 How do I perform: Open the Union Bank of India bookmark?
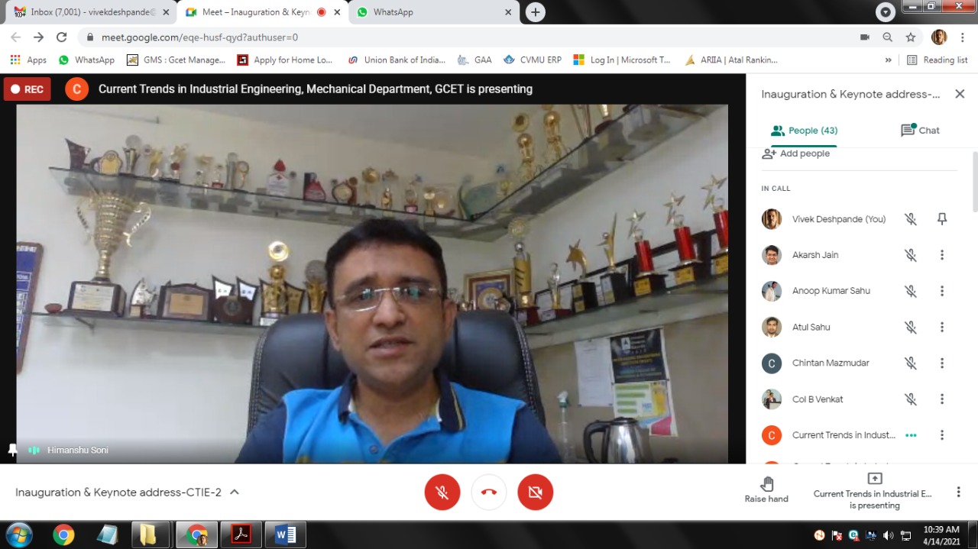[396, 60]
